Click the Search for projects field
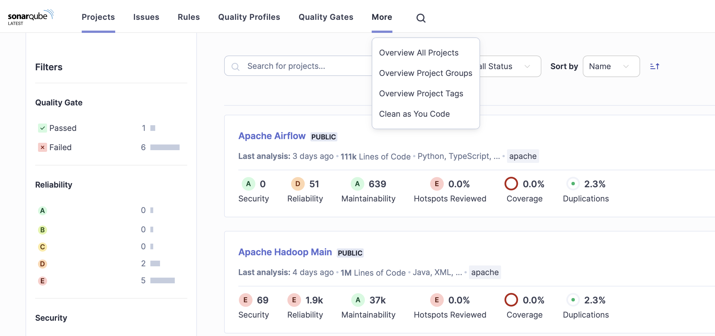The width and height of the screenshot is (715, 336). (x=298, y=66)
